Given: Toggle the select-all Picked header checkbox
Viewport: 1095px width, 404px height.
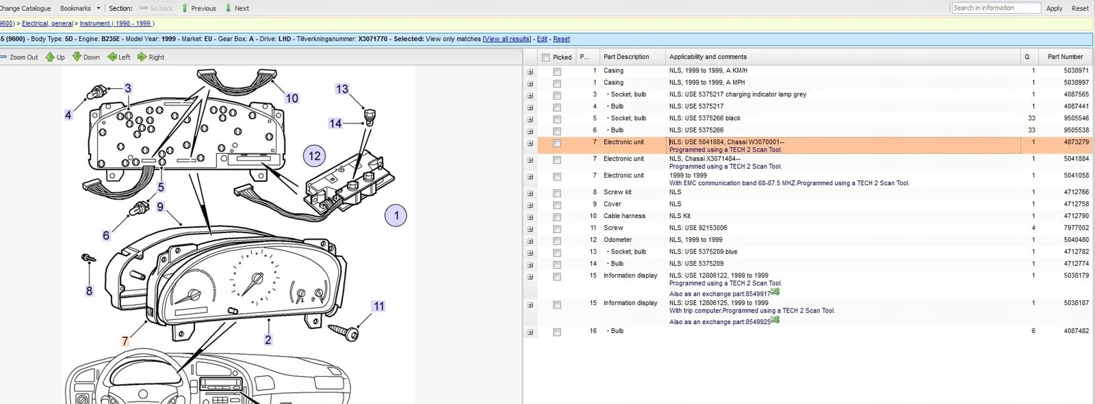Looking at the screenshot, I should click(545, 57).
